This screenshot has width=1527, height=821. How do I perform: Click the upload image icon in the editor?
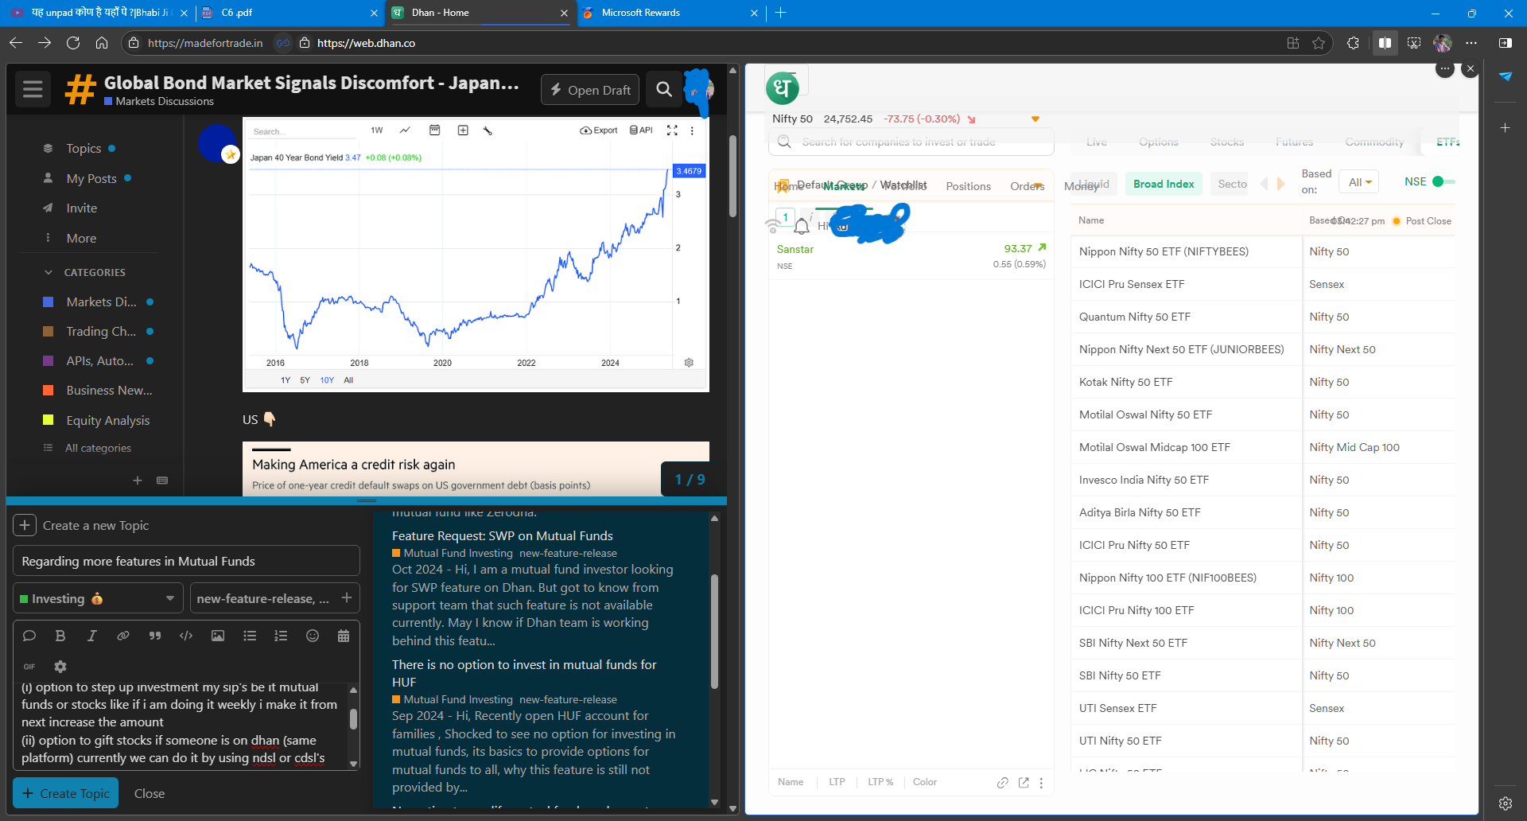pos(217,636)
